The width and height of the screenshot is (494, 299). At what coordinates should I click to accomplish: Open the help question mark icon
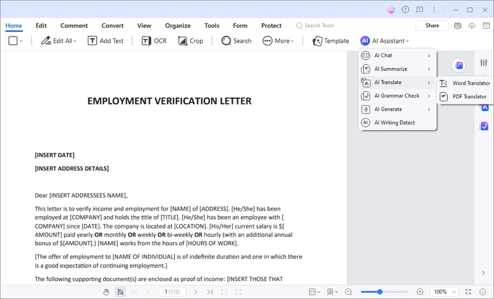(x=406, y=10)
